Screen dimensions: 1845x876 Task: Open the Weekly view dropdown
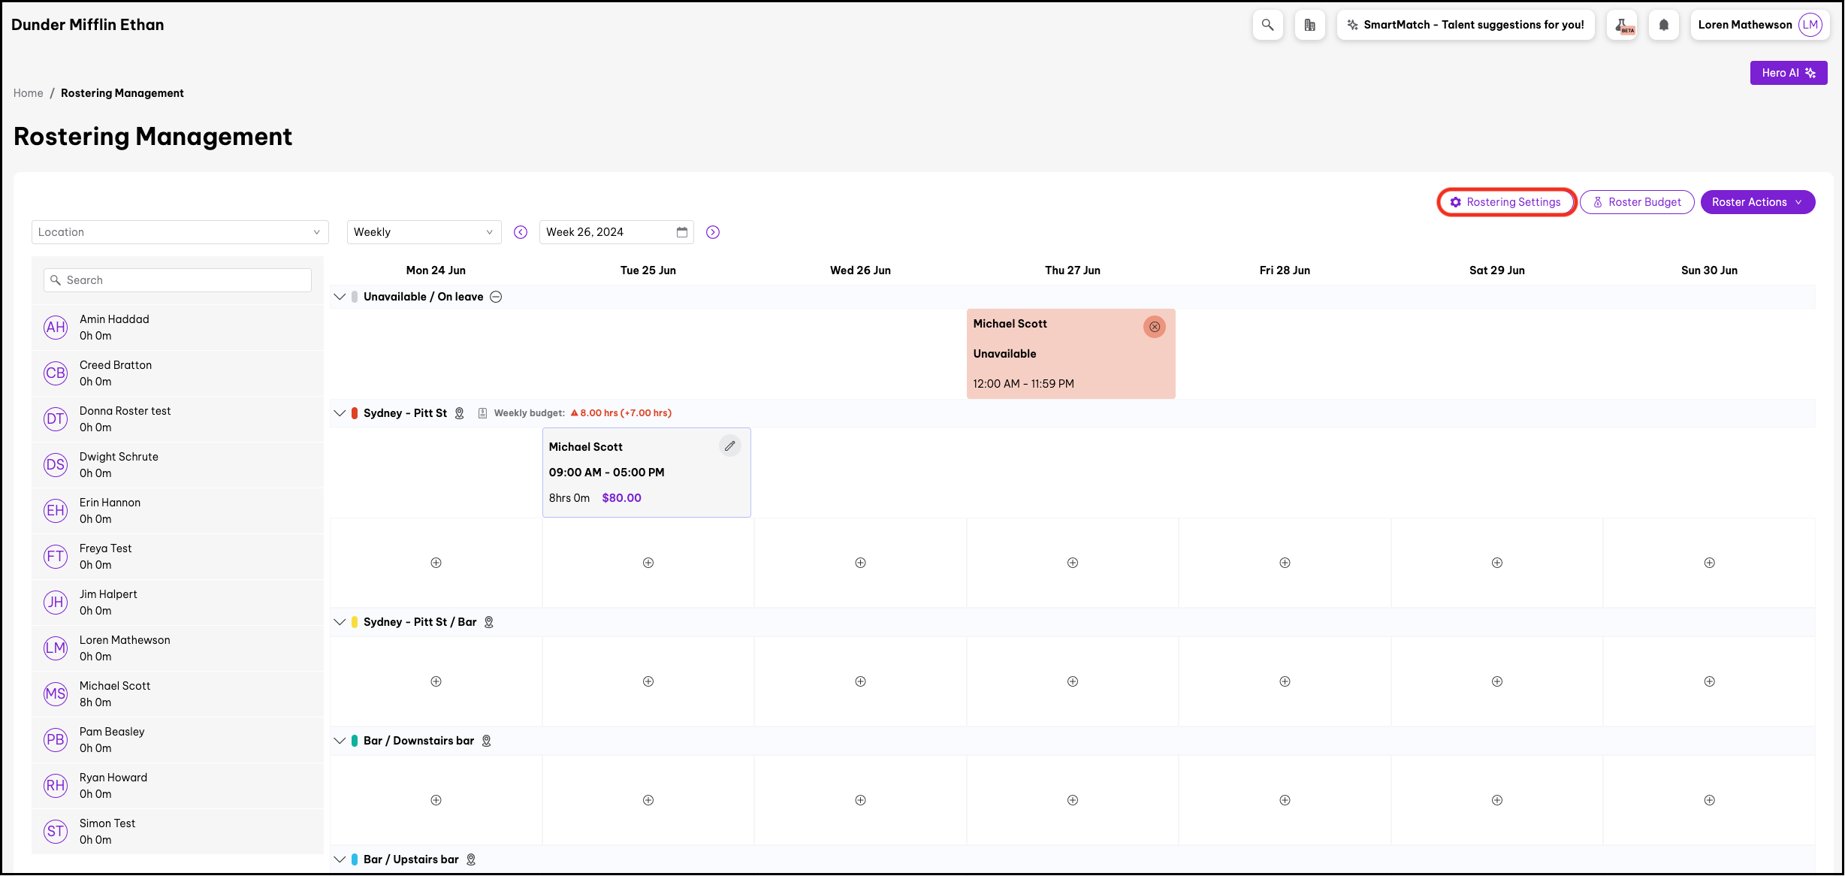tap(423, 232)
